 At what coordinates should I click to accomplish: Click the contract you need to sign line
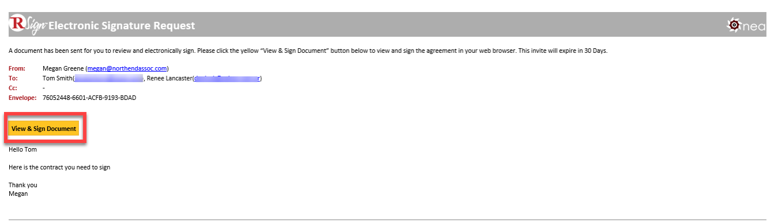(59, 168)
